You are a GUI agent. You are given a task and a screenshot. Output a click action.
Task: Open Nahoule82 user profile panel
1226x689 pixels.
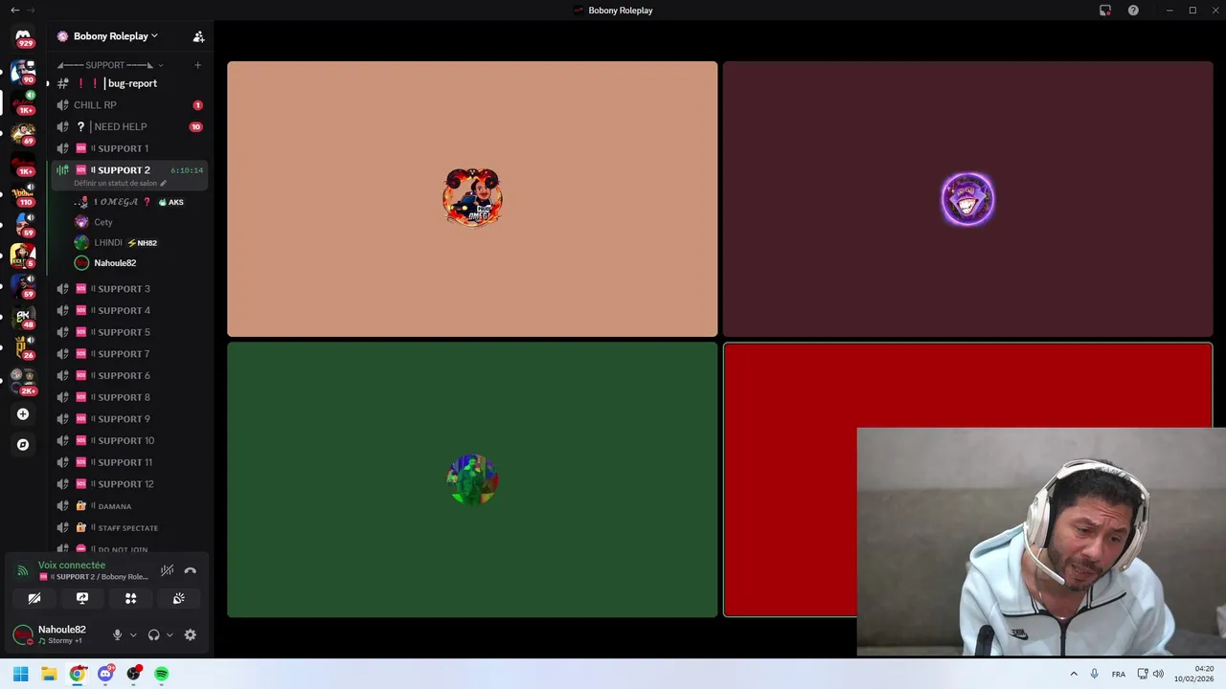click(x=57, y=634)
